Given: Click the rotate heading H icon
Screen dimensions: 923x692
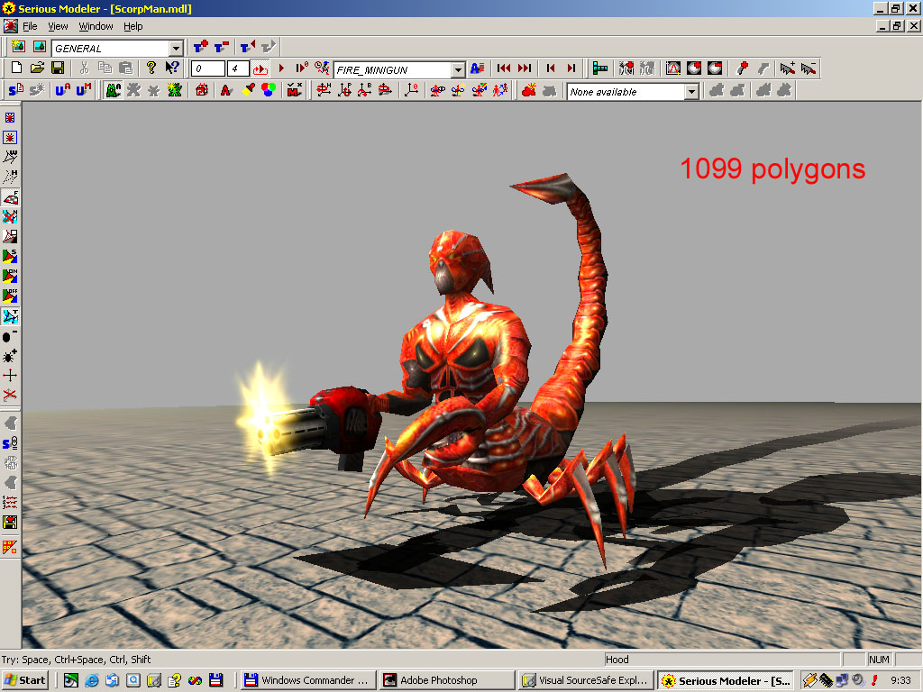Looking at the screenshot, I should pos(324,90).
